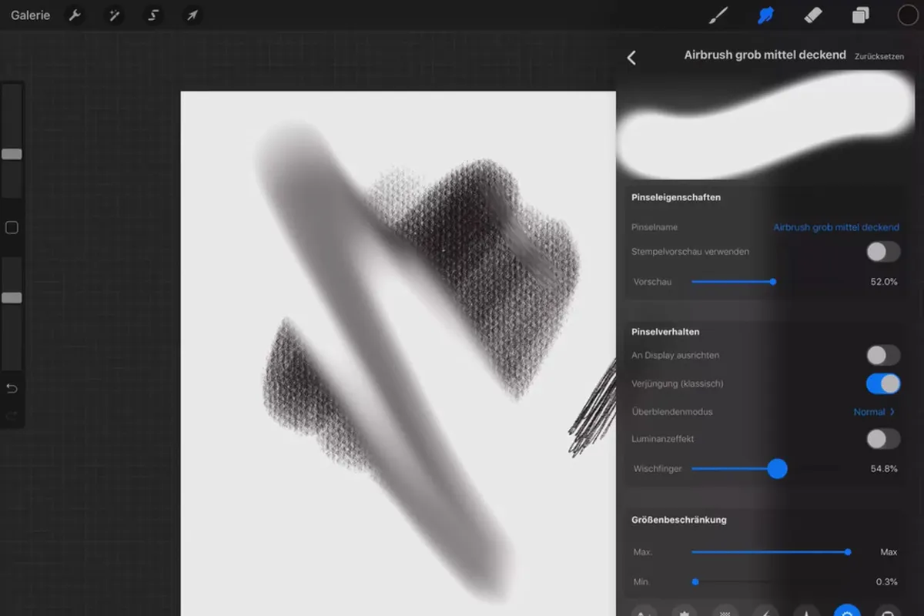Select the Eraser tool
Viewport: 924px width, 616px height.
813,15
